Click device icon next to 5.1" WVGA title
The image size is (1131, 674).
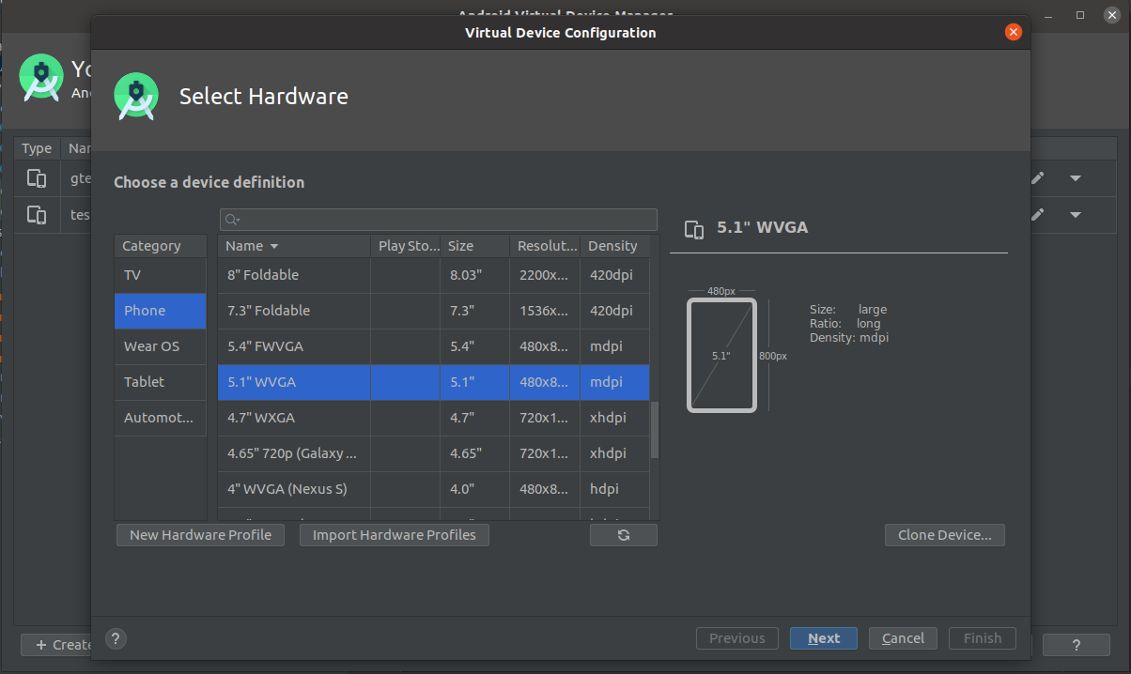[x=694, y=228]
